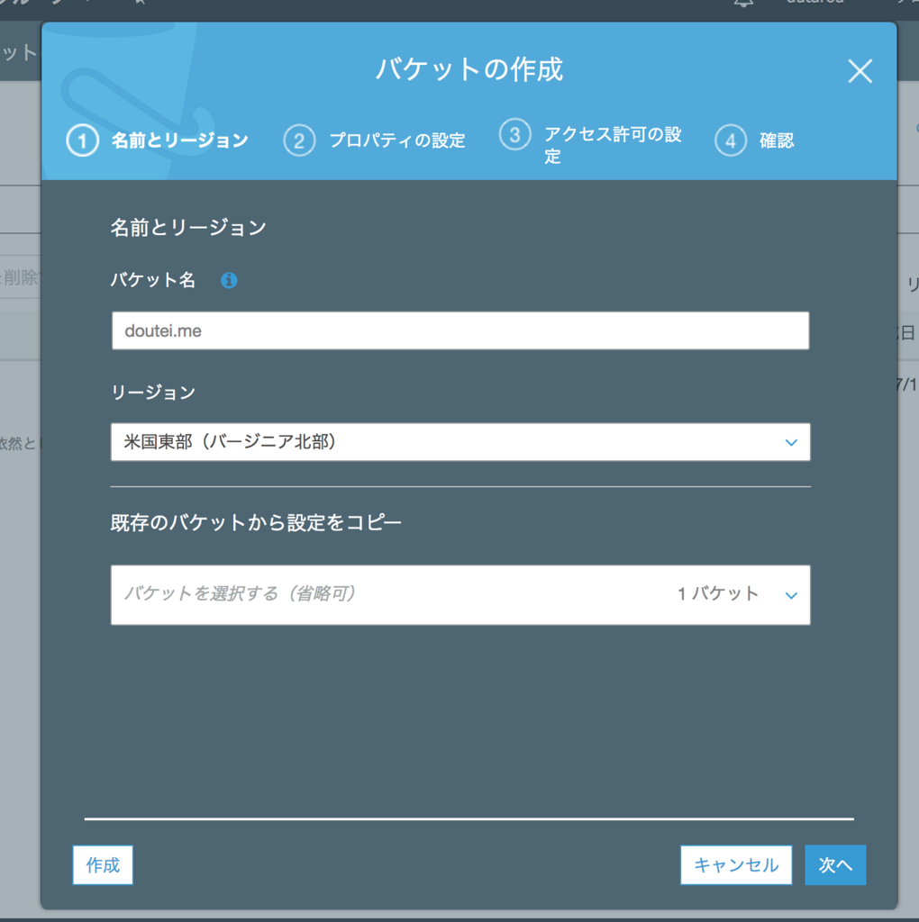
Task: Click the chevron showing 1 バケット
Action: 791,595
